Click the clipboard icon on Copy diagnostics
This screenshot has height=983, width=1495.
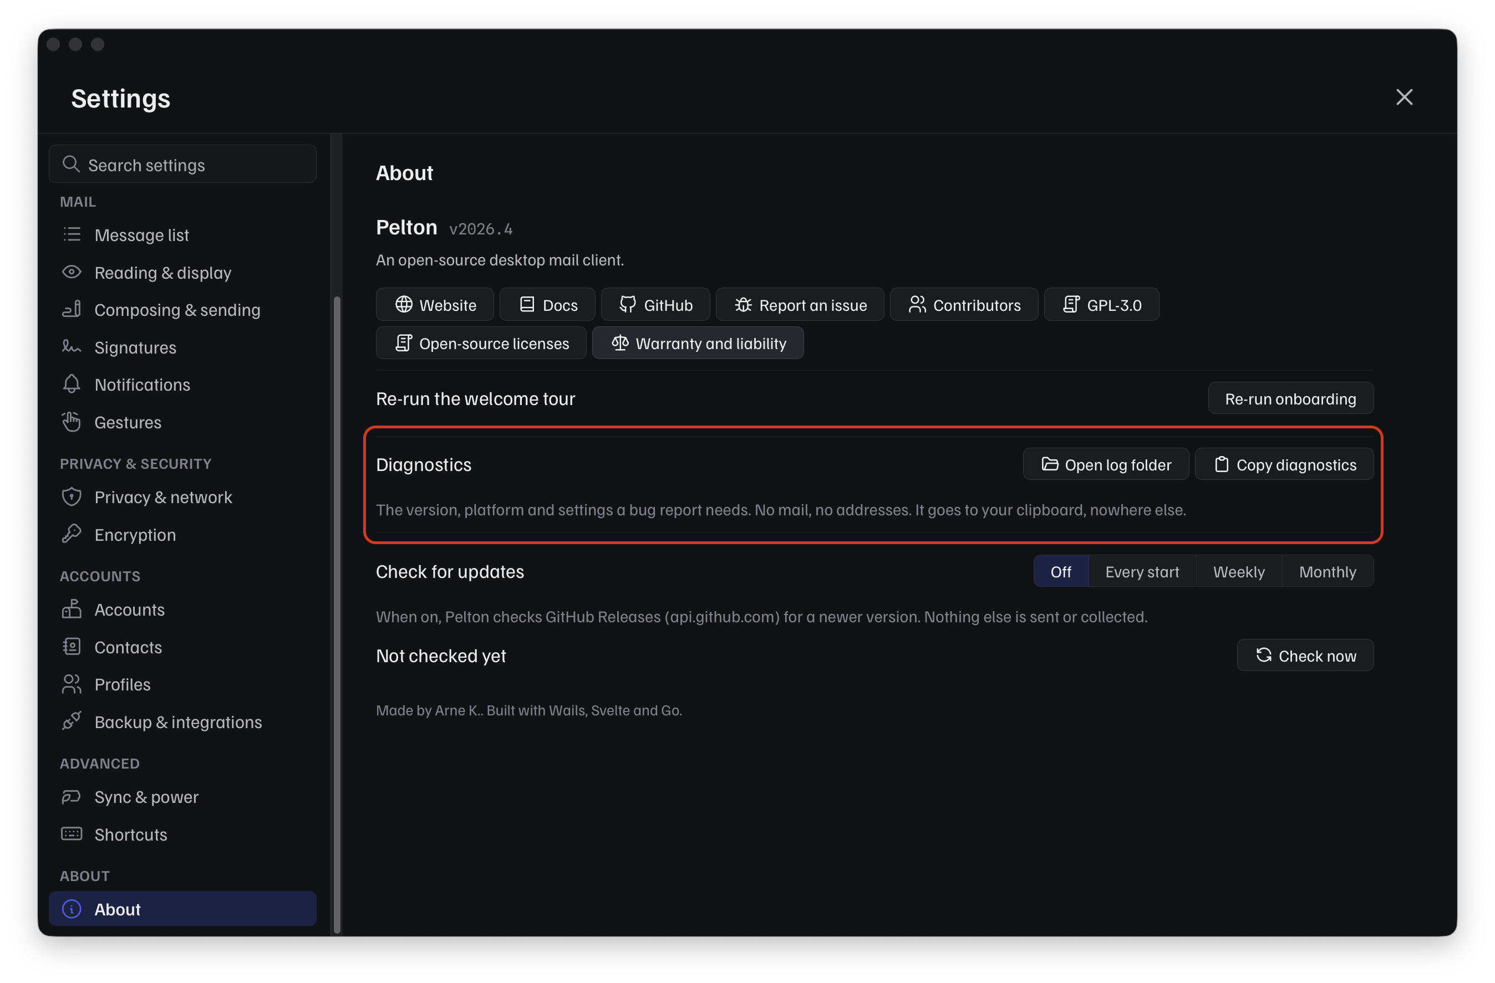[x=1221, y=464]
